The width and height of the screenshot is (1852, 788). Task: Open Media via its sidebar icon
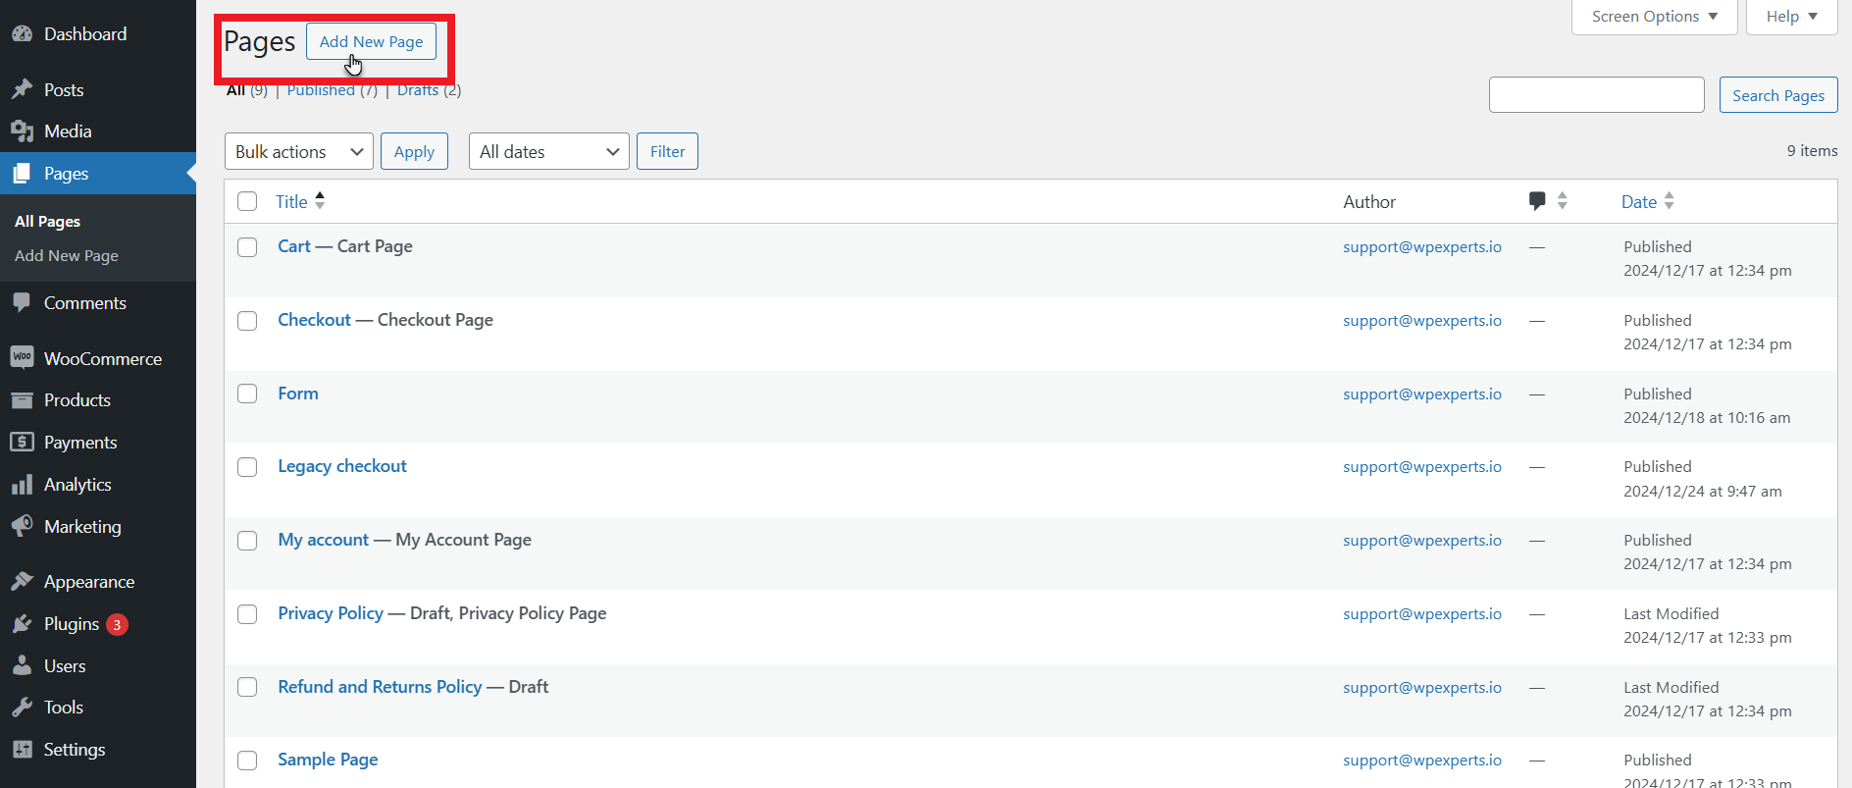(22, 131)
